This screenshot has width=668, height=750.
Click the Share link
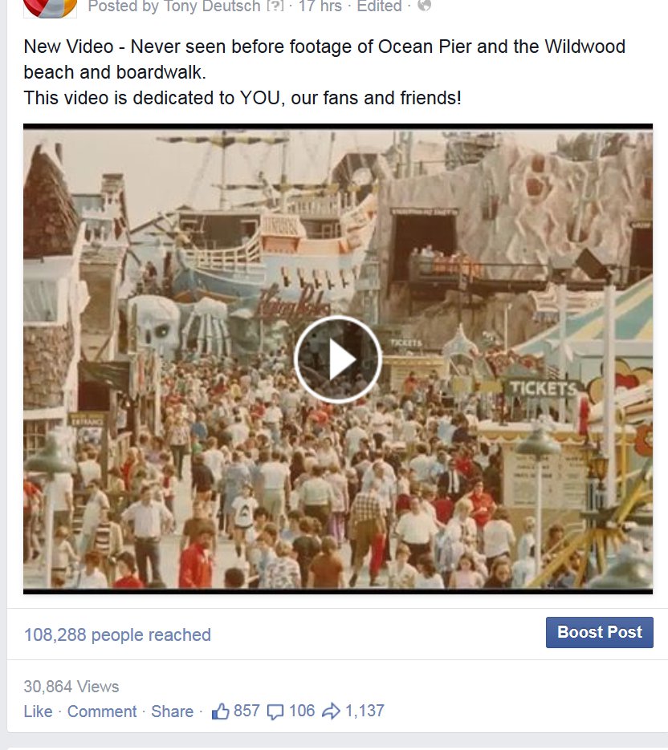[x=173, y=711]
